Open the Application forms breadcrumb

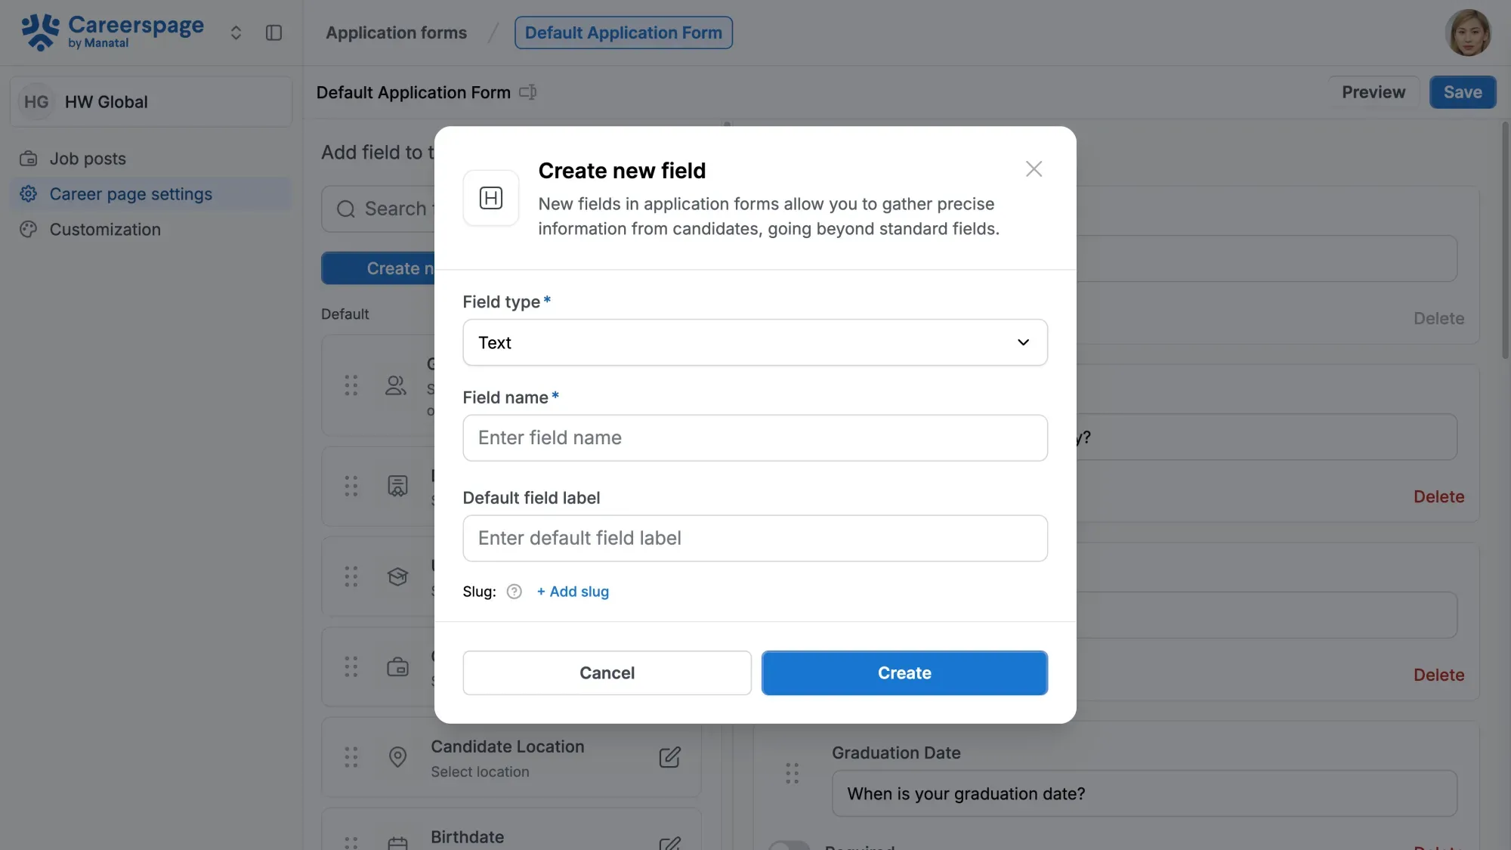point(396,32)
